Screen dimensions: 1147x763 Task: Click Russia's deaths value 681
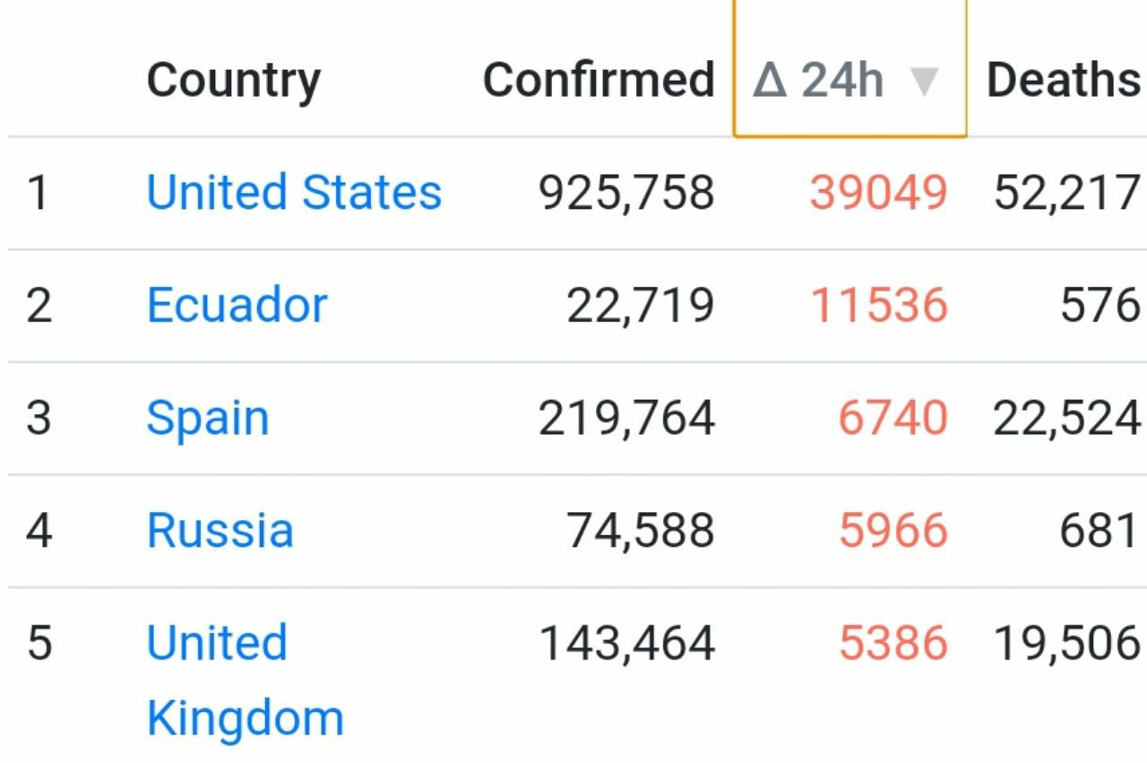[x=1100, y=530]
